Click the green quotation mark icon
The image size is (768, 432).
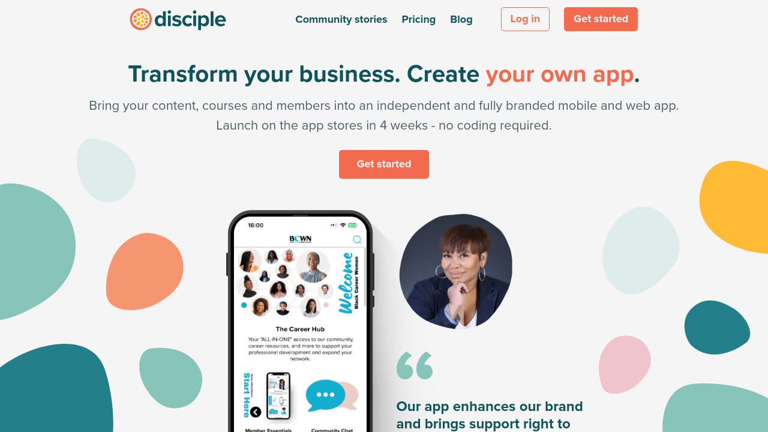coord(415,365)
